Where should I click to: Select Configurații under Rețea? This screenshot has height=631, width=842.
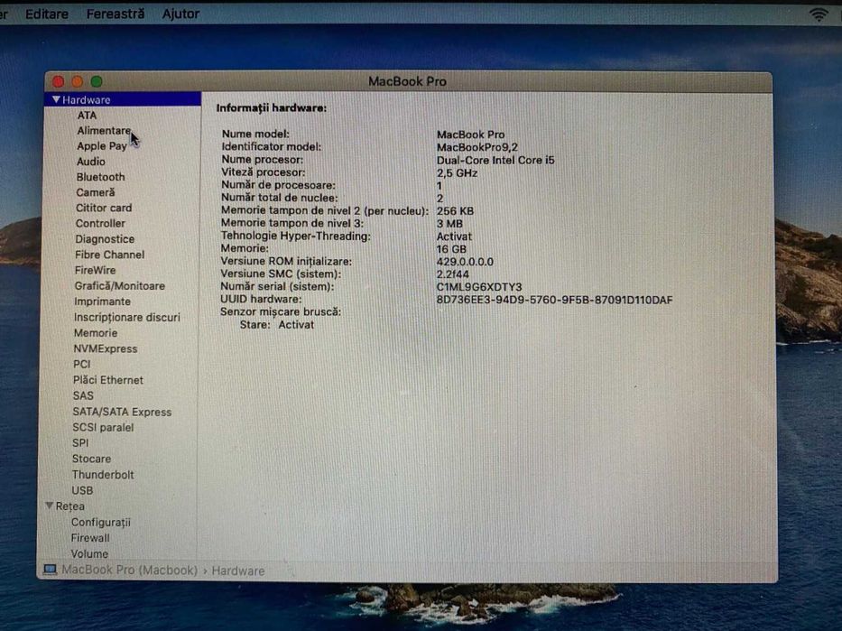(100, 522)
